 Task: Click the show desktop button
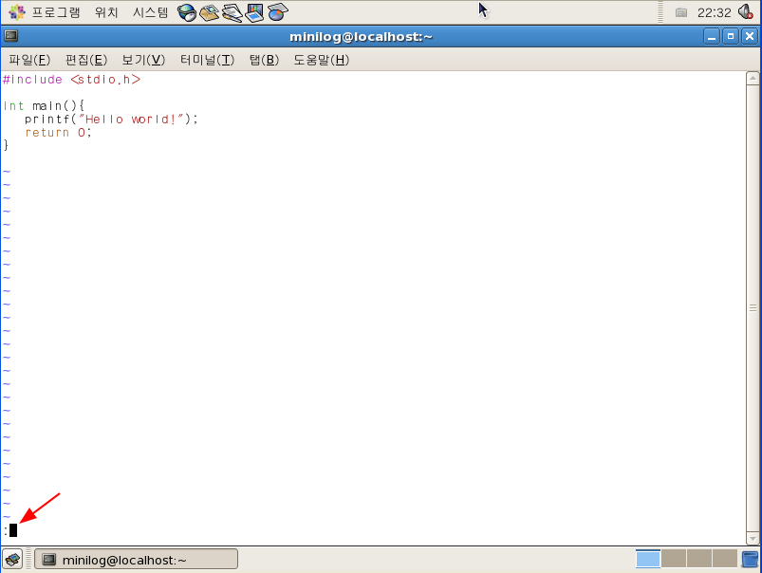[x=12, y=560]
